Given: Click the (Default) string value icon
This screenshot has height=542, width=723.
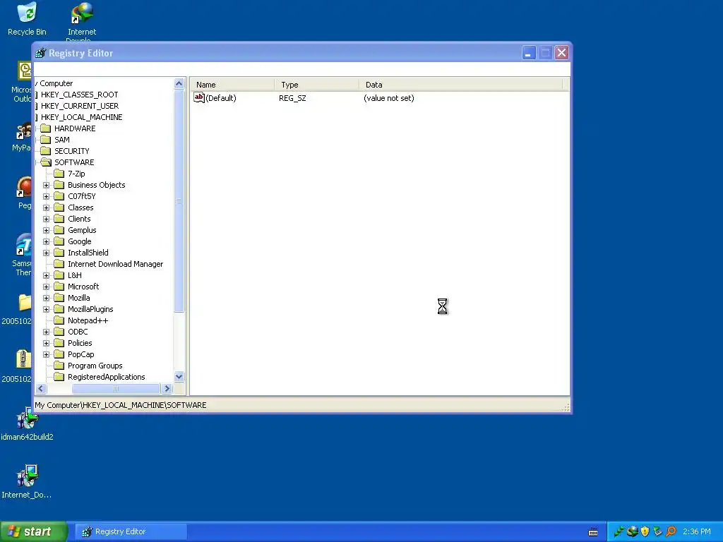Looking at the screenshot, I should coord(198,97).
